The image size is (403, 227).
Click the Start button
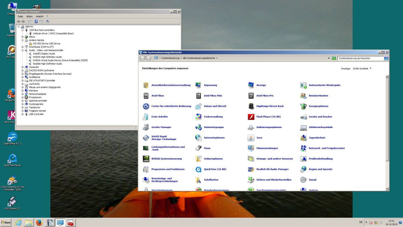(6, 223)
